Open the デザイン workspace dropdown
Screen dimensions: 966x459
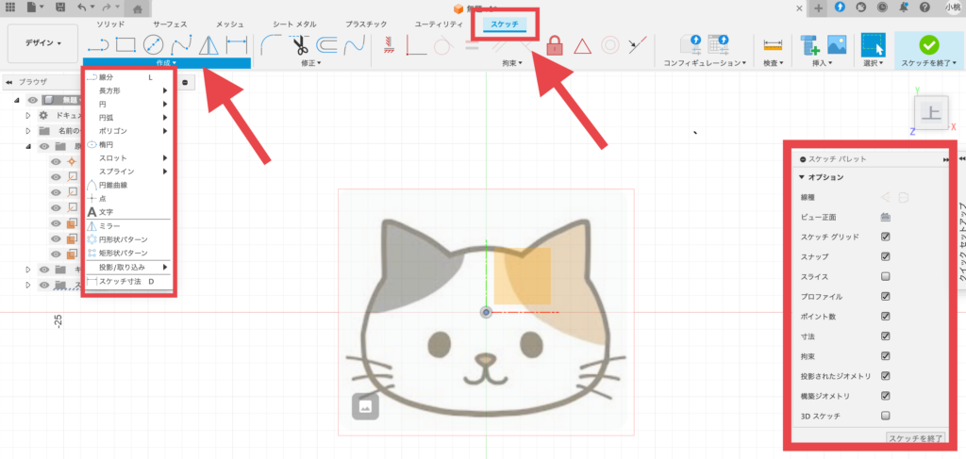click(x=41, y=42)
